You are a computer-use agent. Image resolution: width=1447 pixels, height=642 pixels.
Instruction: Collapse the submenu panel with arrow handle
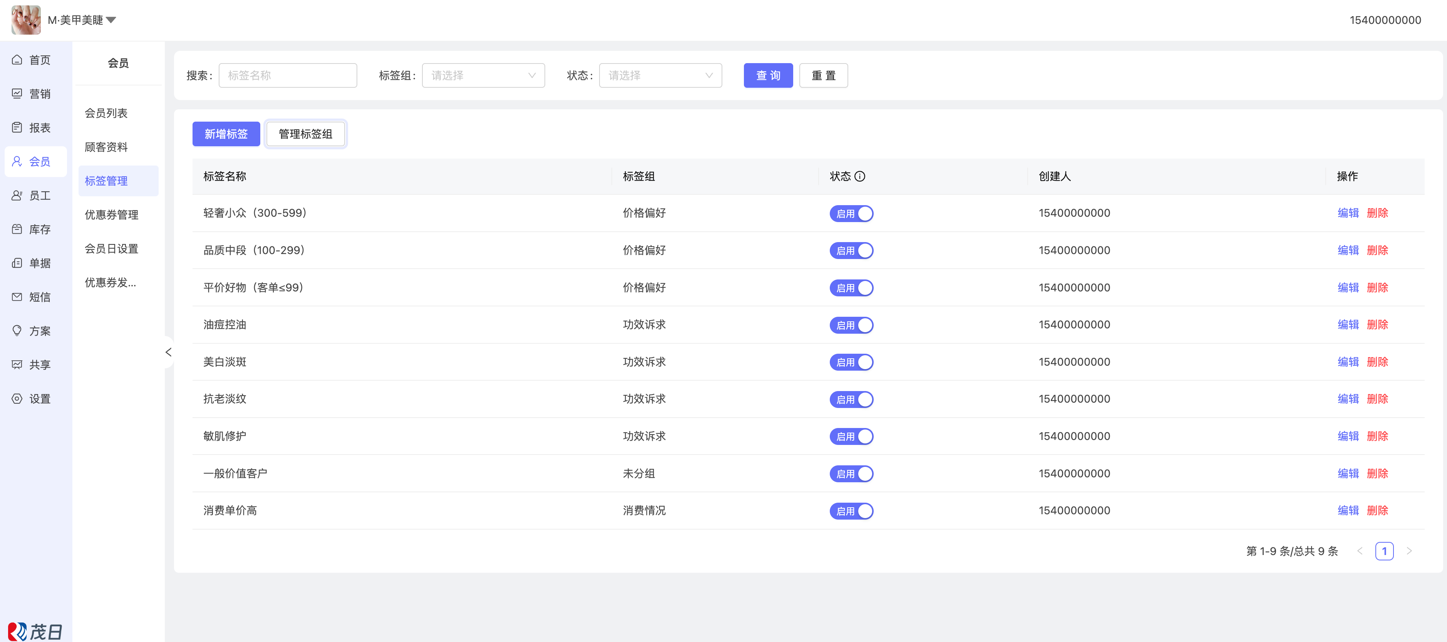pyautogui.click(x=168, y=352)
